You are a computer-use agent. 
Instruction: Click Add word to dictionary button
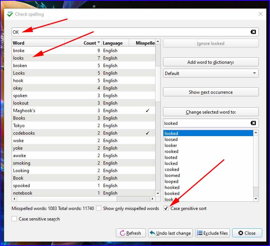(211, 62)
